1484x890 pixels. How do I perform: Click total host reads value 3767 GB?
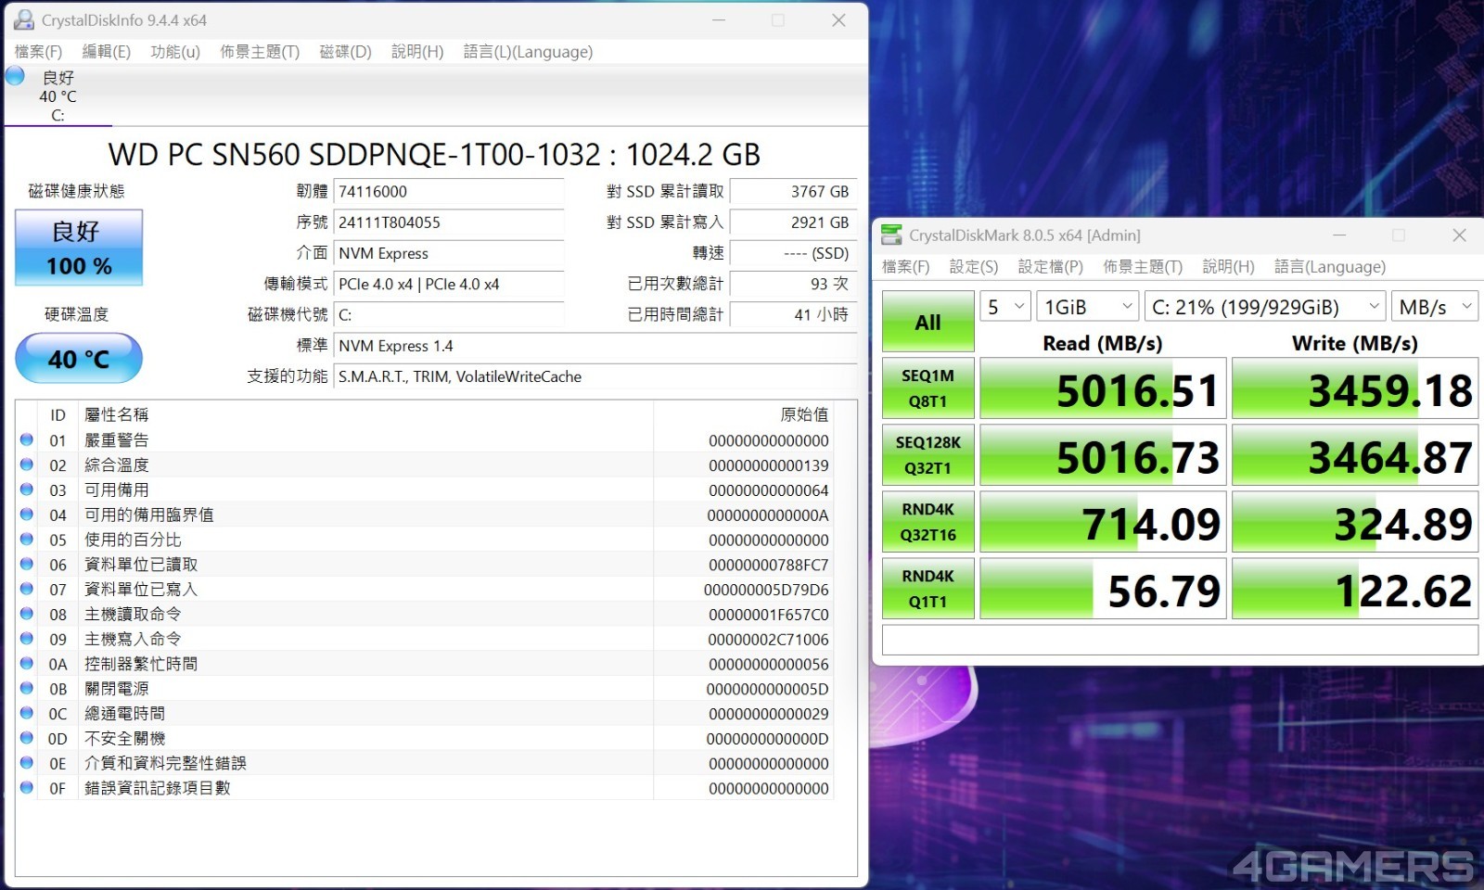793,192
